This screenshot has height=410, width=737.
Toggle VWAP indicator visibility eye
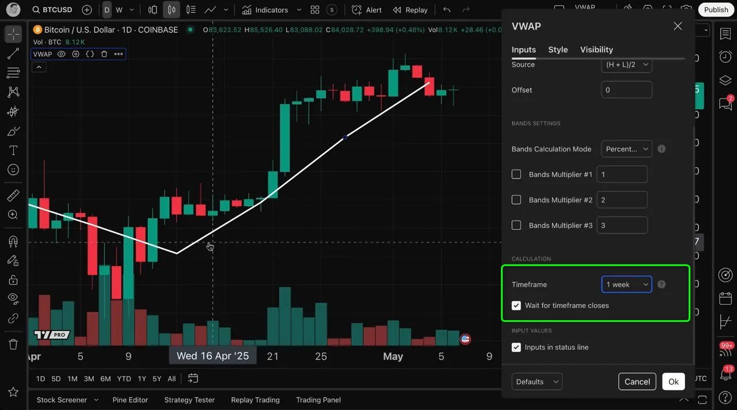[x=61, y=54]
